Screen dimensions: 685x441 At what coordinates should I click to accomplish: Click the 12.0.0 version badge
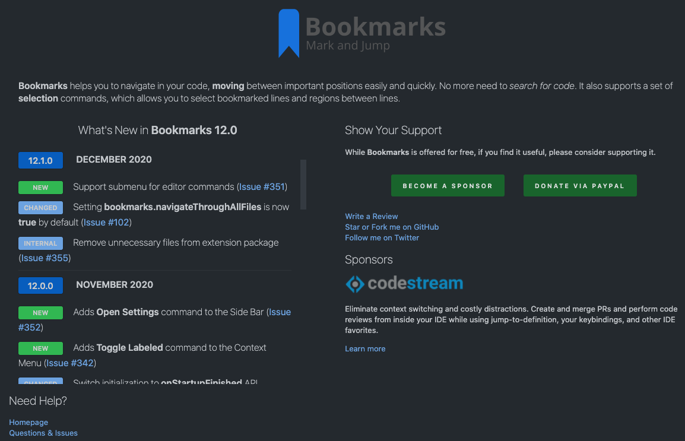point(40,285)
